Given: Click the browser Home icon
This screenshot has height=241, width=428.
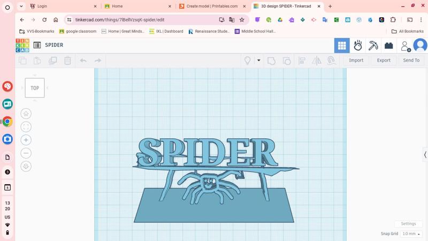Looking at the screenshot, I should pos(56,20).
